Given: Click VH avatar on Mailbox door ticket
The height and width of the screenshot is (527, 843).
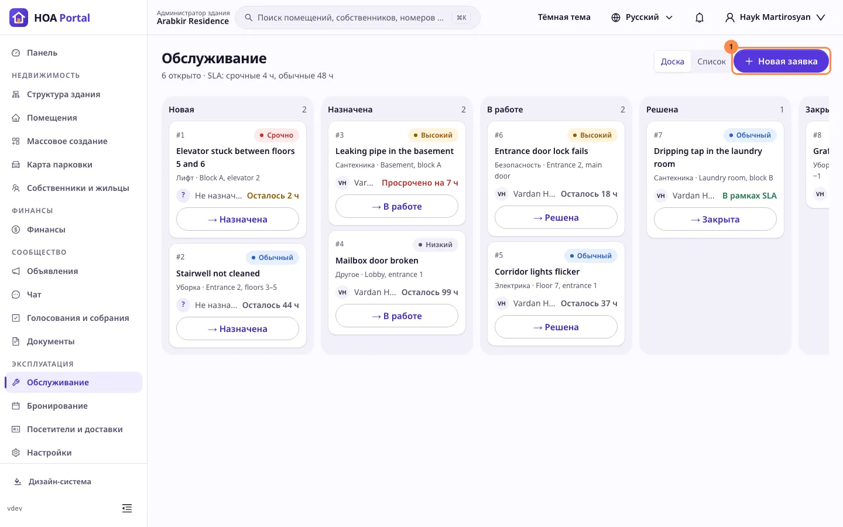Looking at the screenshot, I should [342, 292].
